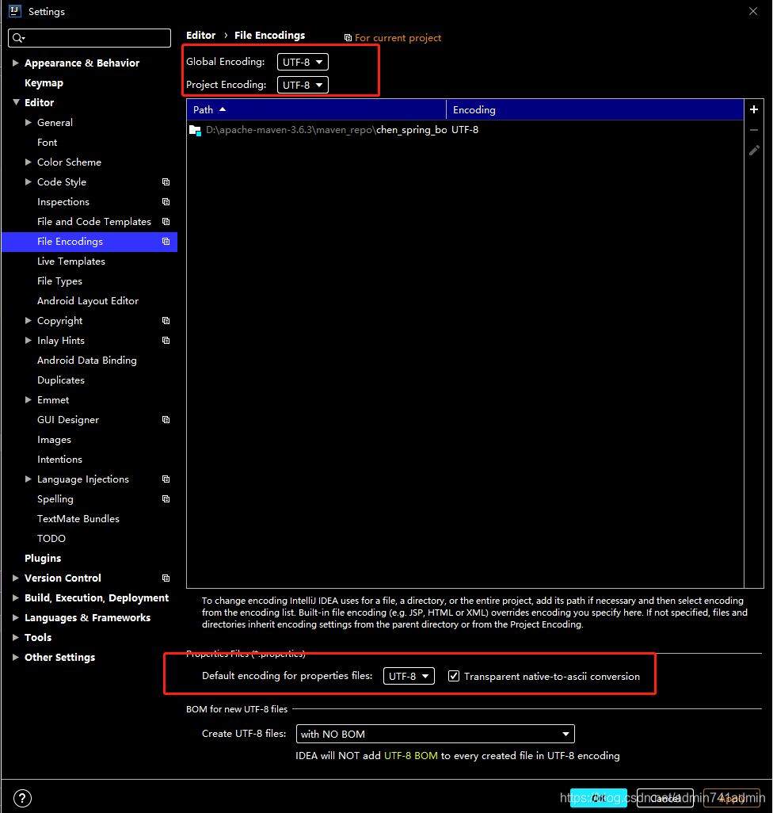Open Intentions settings page
This screenshot has width=773, height=813.
pyautogui.click(x=59, y=460)
